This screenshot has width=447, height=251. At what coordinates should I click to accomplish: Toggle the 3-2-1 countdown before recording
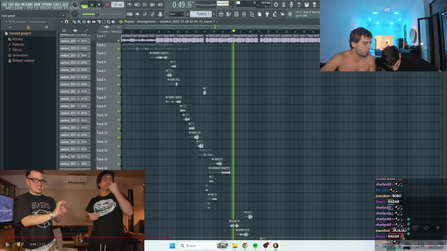145,5
